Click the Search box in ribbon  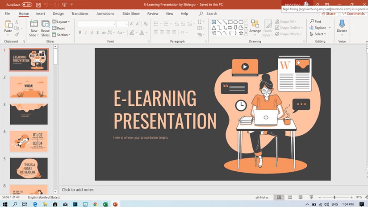pos(209,13)
